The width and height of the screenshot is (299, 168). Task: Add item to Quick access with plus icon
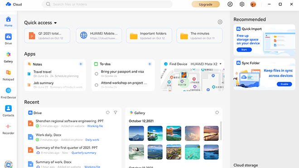220,22
